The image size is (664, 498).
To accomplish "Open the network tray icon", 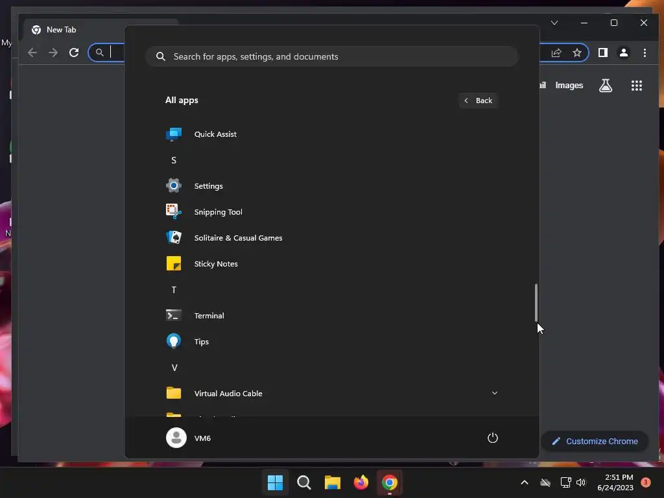I will [x=565, y=482].
